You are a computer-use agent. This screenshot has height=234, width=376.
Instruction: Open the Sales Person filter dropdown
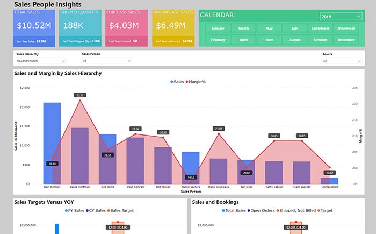coord(107,61)
